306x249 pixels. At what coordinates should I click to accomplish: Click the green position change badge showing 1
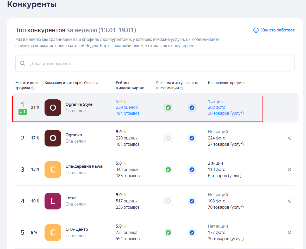[23, 112]
